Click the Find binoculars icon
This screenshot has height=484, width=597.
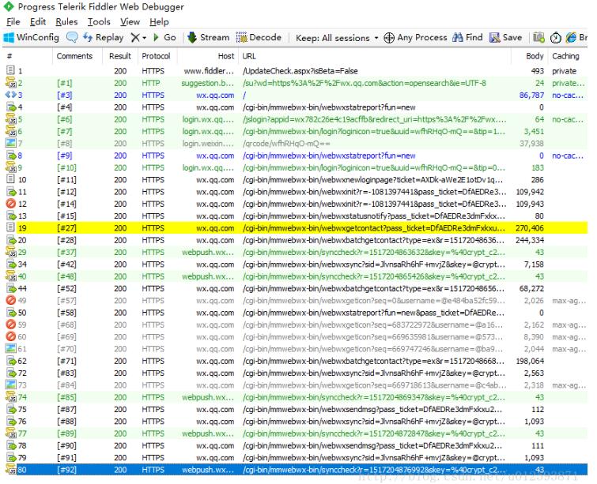click(x=458, y=37)
